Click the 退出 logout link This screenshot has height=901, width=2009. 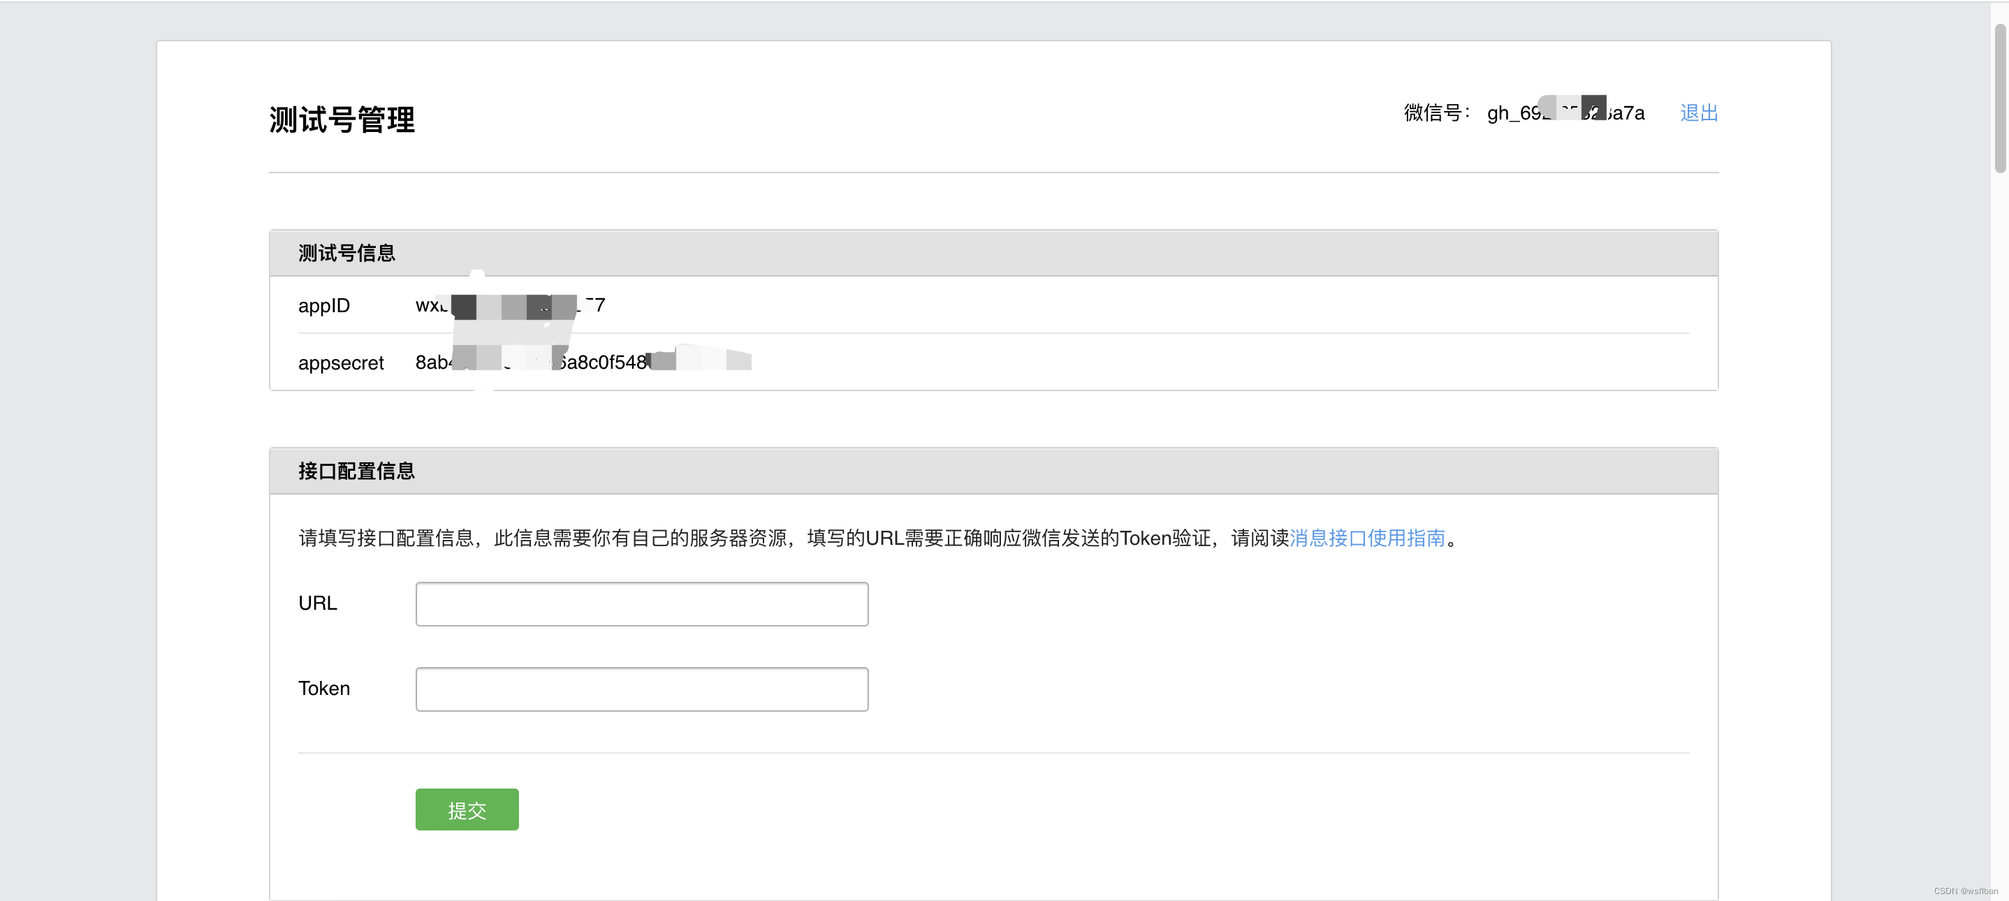[1698, 113]
